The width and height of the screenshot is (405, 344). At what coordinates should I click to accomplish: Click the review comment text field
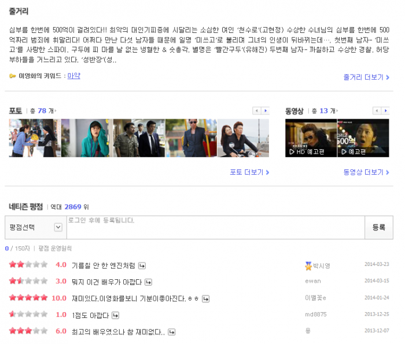pos(215,228)
